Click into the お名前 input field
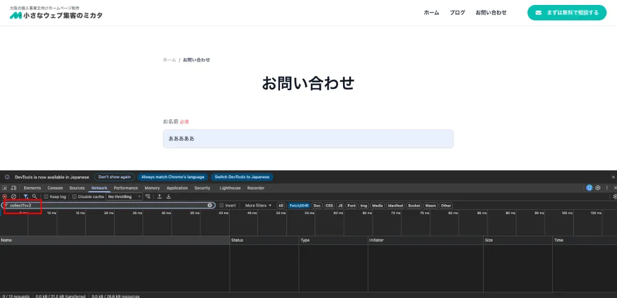 click(308, 139)
